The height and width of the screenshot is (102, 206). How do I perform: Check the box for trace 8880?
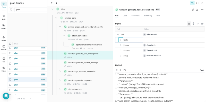click(10, 85)
